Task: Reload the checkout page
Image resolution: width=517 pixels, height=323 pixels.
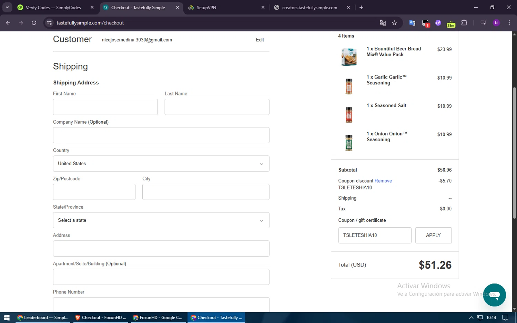Action: coord(34,23)
